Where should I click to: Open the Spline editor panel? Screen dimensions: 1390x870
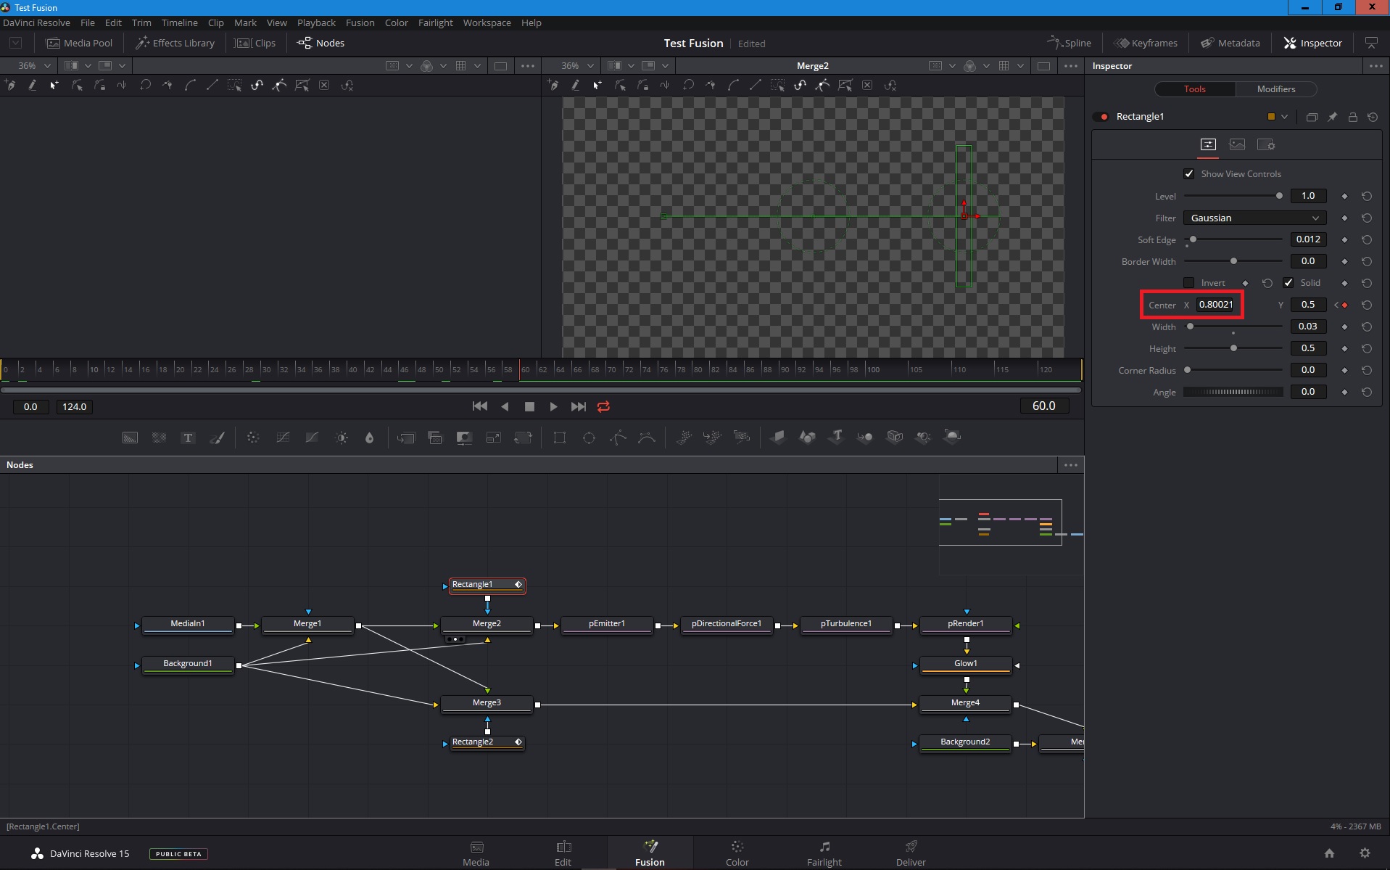tap(1069, 43)
